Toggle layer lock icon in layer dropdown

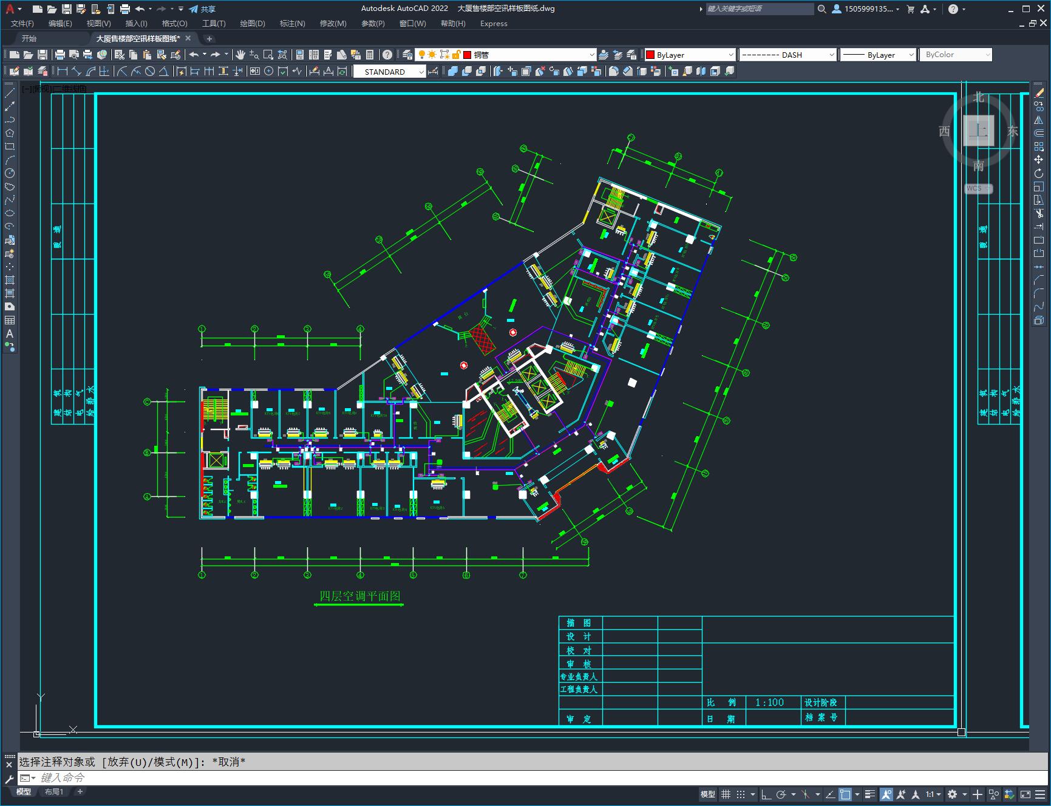457,55
